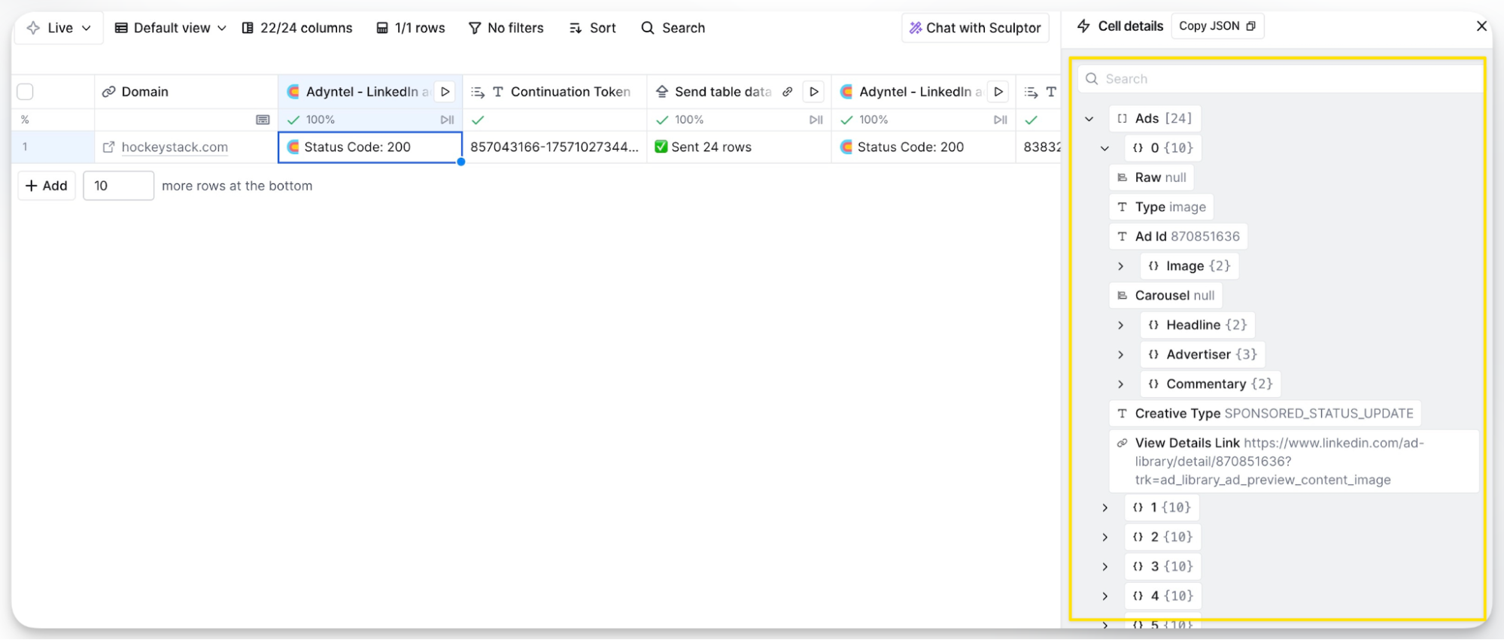Collapse the Ads [24] array
The image size is (1504, 640).
(x=1089, y=119)
